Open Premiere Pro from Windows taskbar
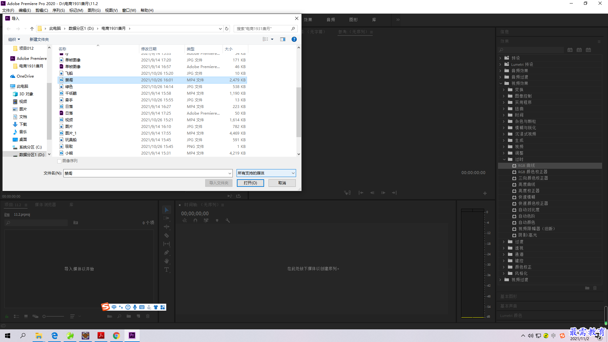This screenshot has height=342, width=608. pos(132,335)
